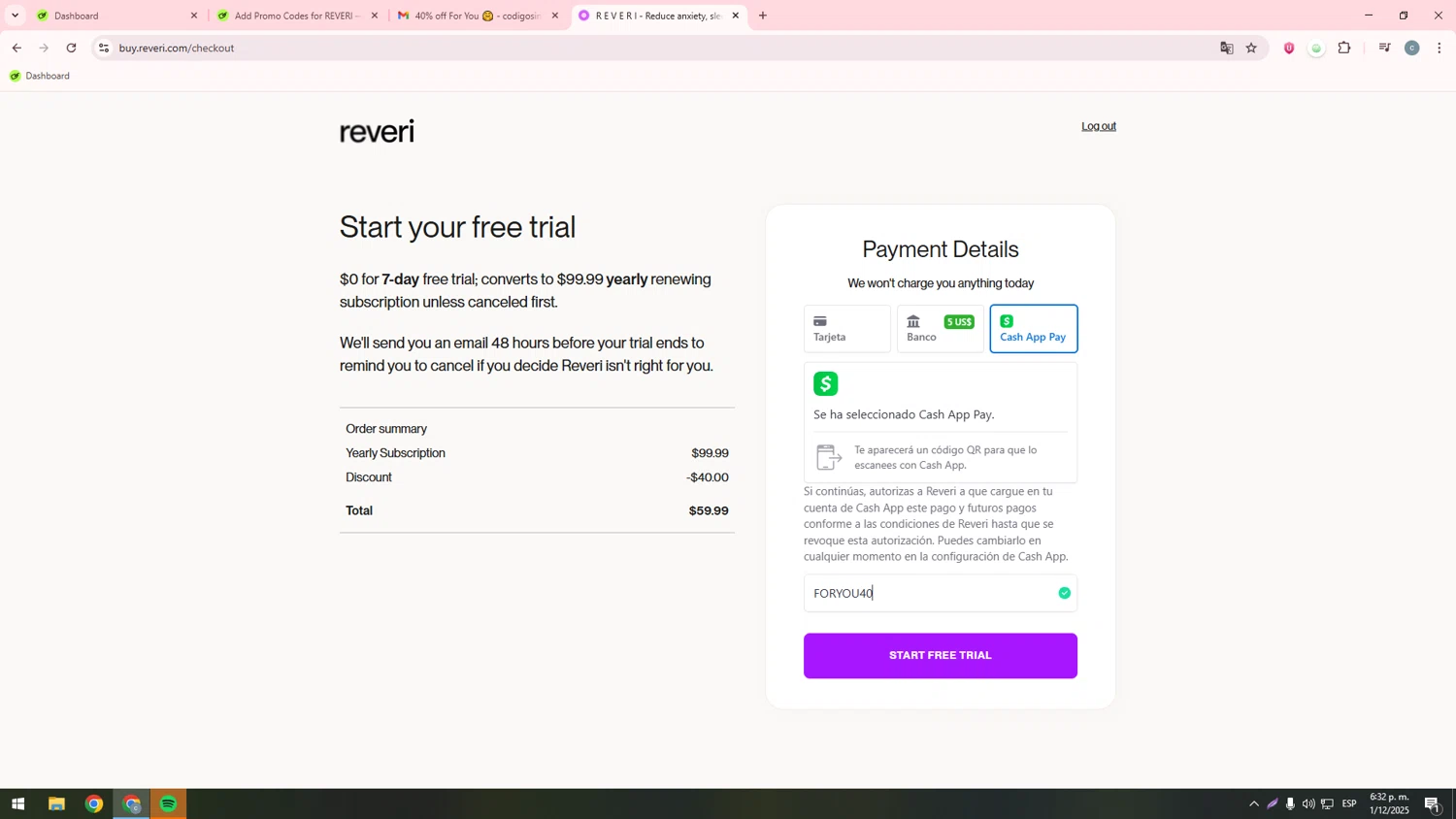Image resolution: width=1456 pixels, height=819 pixels.
Task: Go forward to the next page
Action: [44, 48]
